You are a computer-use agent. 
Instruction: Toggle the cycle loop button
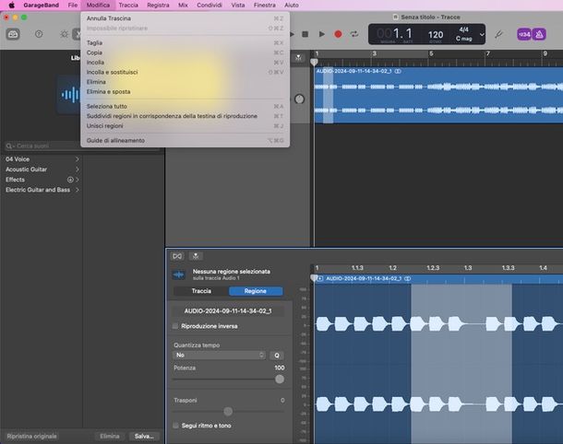tap(354, 34)
